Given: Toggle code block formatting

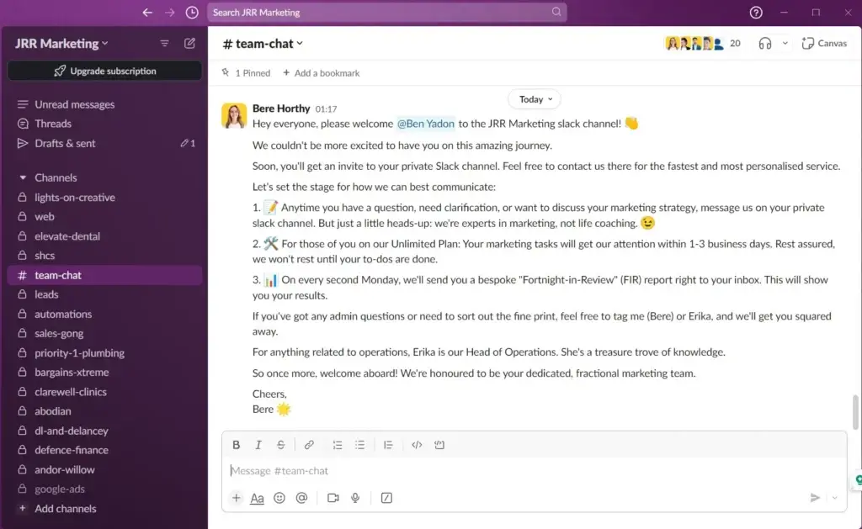Looking at the screenshot, I should 439,444.
